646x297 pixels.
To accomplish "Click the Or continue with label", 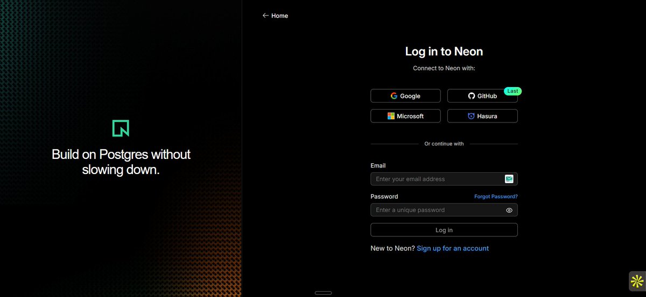I will click(x=444, y=144).
